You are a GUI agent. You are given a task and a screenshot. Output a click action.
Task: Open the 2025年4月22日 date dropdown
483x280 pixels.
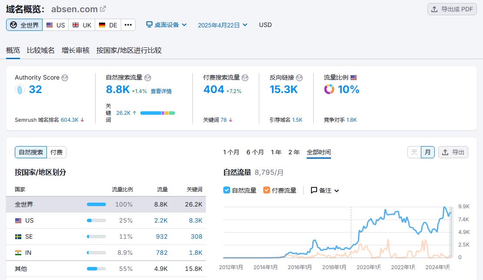point(222,25)
